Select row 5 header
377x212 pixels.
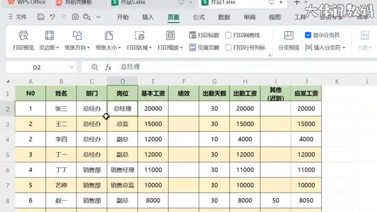coord(8,155)
